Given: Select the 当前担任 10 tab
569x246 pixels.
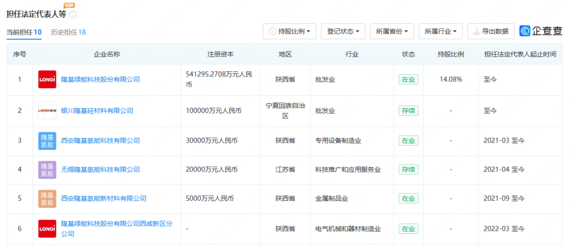Looking at the screenshot, I should tap(24, 32).
